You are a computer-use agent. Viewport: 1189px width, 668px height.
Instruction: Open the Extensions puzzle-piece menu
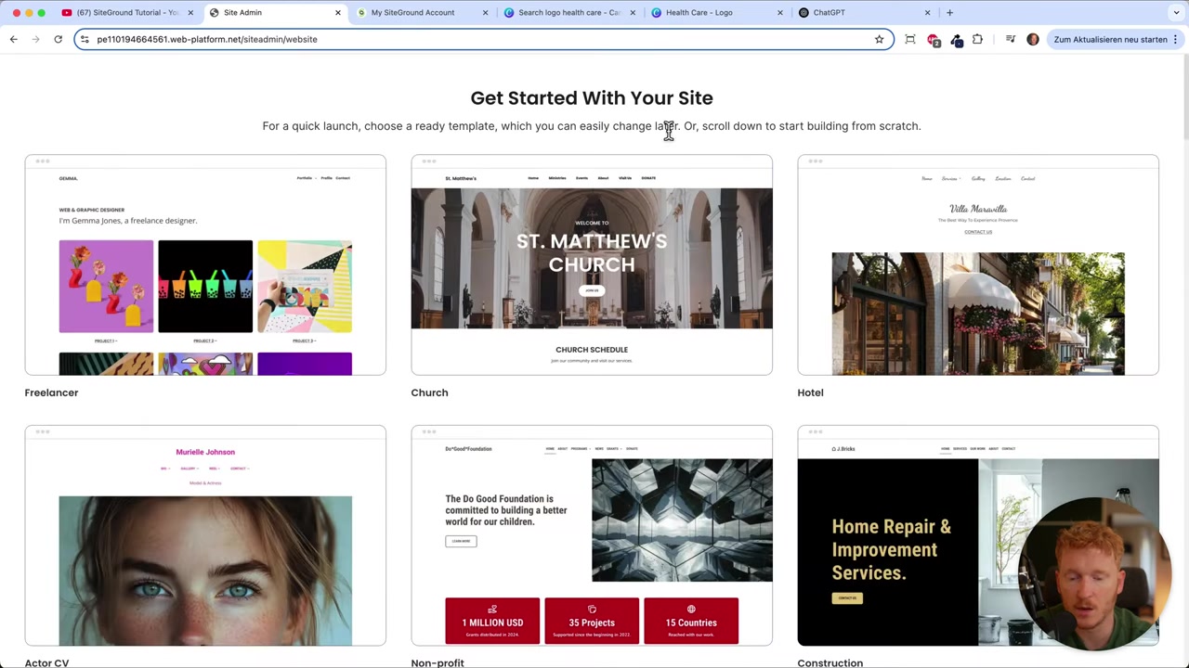click(977, 39)
